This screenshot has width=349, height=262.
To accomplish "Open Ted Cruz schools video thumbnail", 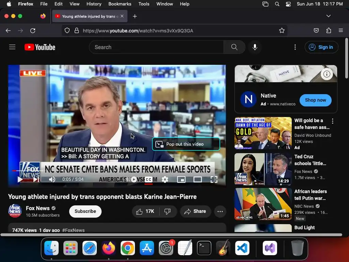I will pos(263,169).
